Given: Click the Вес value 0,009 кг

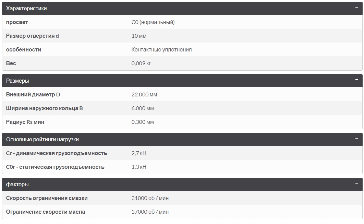Looking at the screenshot, I should (x=141, y=63).
